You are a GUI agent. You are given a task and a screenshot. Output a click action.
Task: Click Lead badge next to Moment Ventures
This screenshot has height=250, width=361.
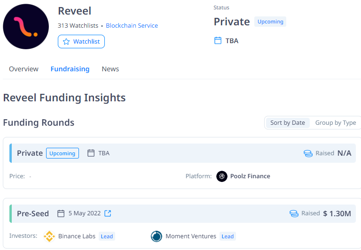(x=228, y=236)
